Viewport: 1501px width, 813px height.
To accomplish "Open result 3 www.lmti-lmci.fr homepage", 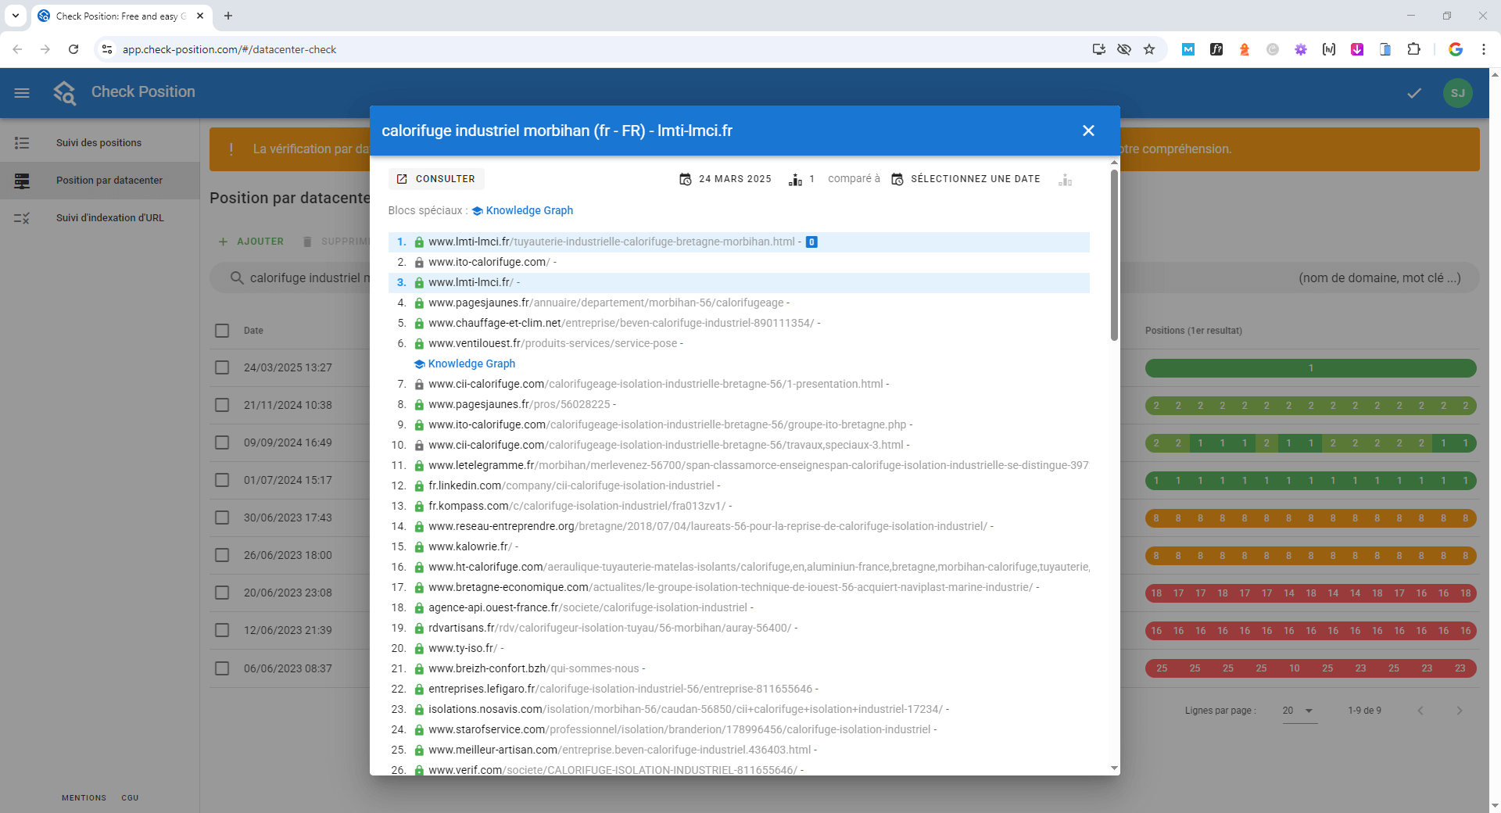I will pos(471,282).
